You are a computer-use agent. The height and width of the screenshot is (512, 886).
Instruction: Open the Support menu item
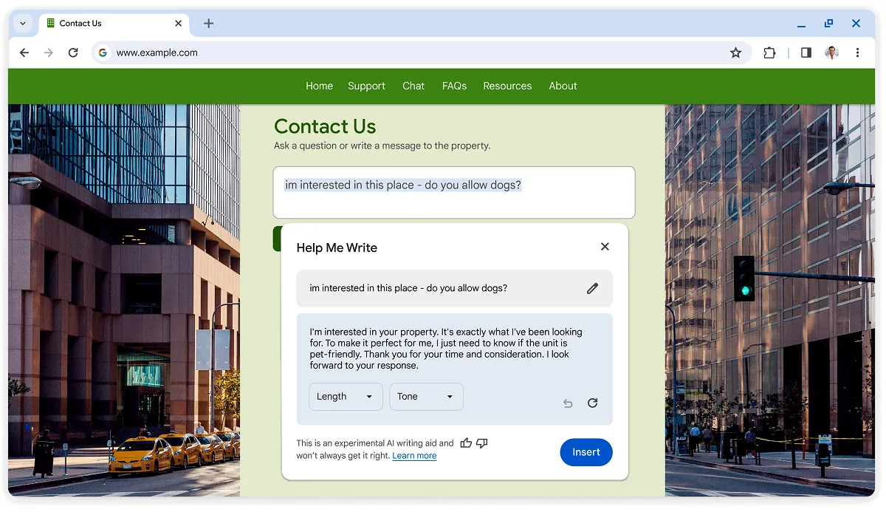pyautogui.click(x=366, y=86)
